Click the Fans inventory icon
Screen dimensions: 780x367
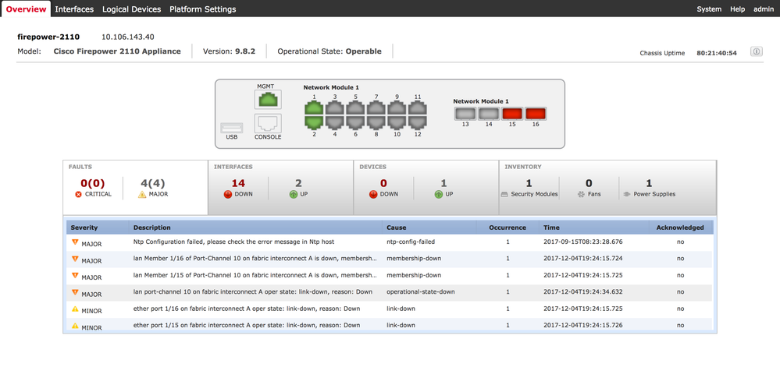(581, 195)
